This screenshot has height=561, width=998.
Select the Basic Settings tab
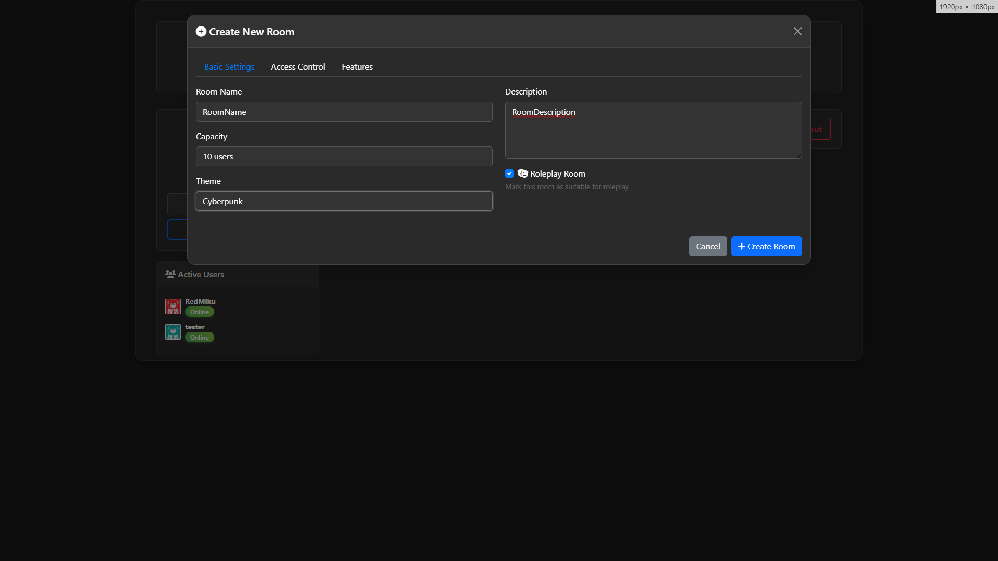pyautogui.click(x=229, y=66)
